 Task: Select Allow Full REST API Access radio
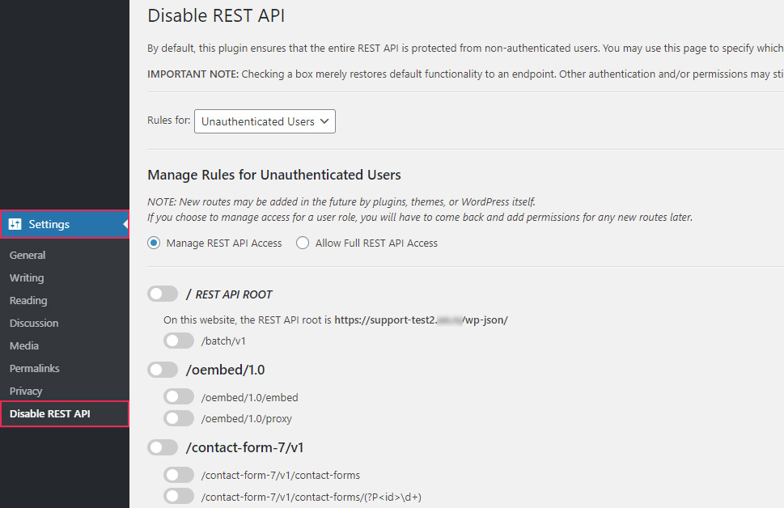(x=303, y=243)
